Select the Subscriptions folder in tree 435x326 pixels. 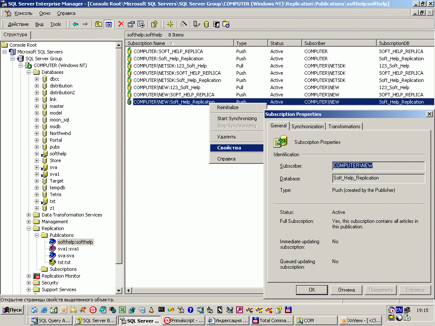63,269
